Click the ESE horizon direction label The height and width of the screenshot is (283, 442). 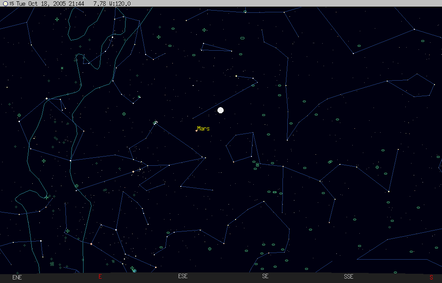point(183,277)
